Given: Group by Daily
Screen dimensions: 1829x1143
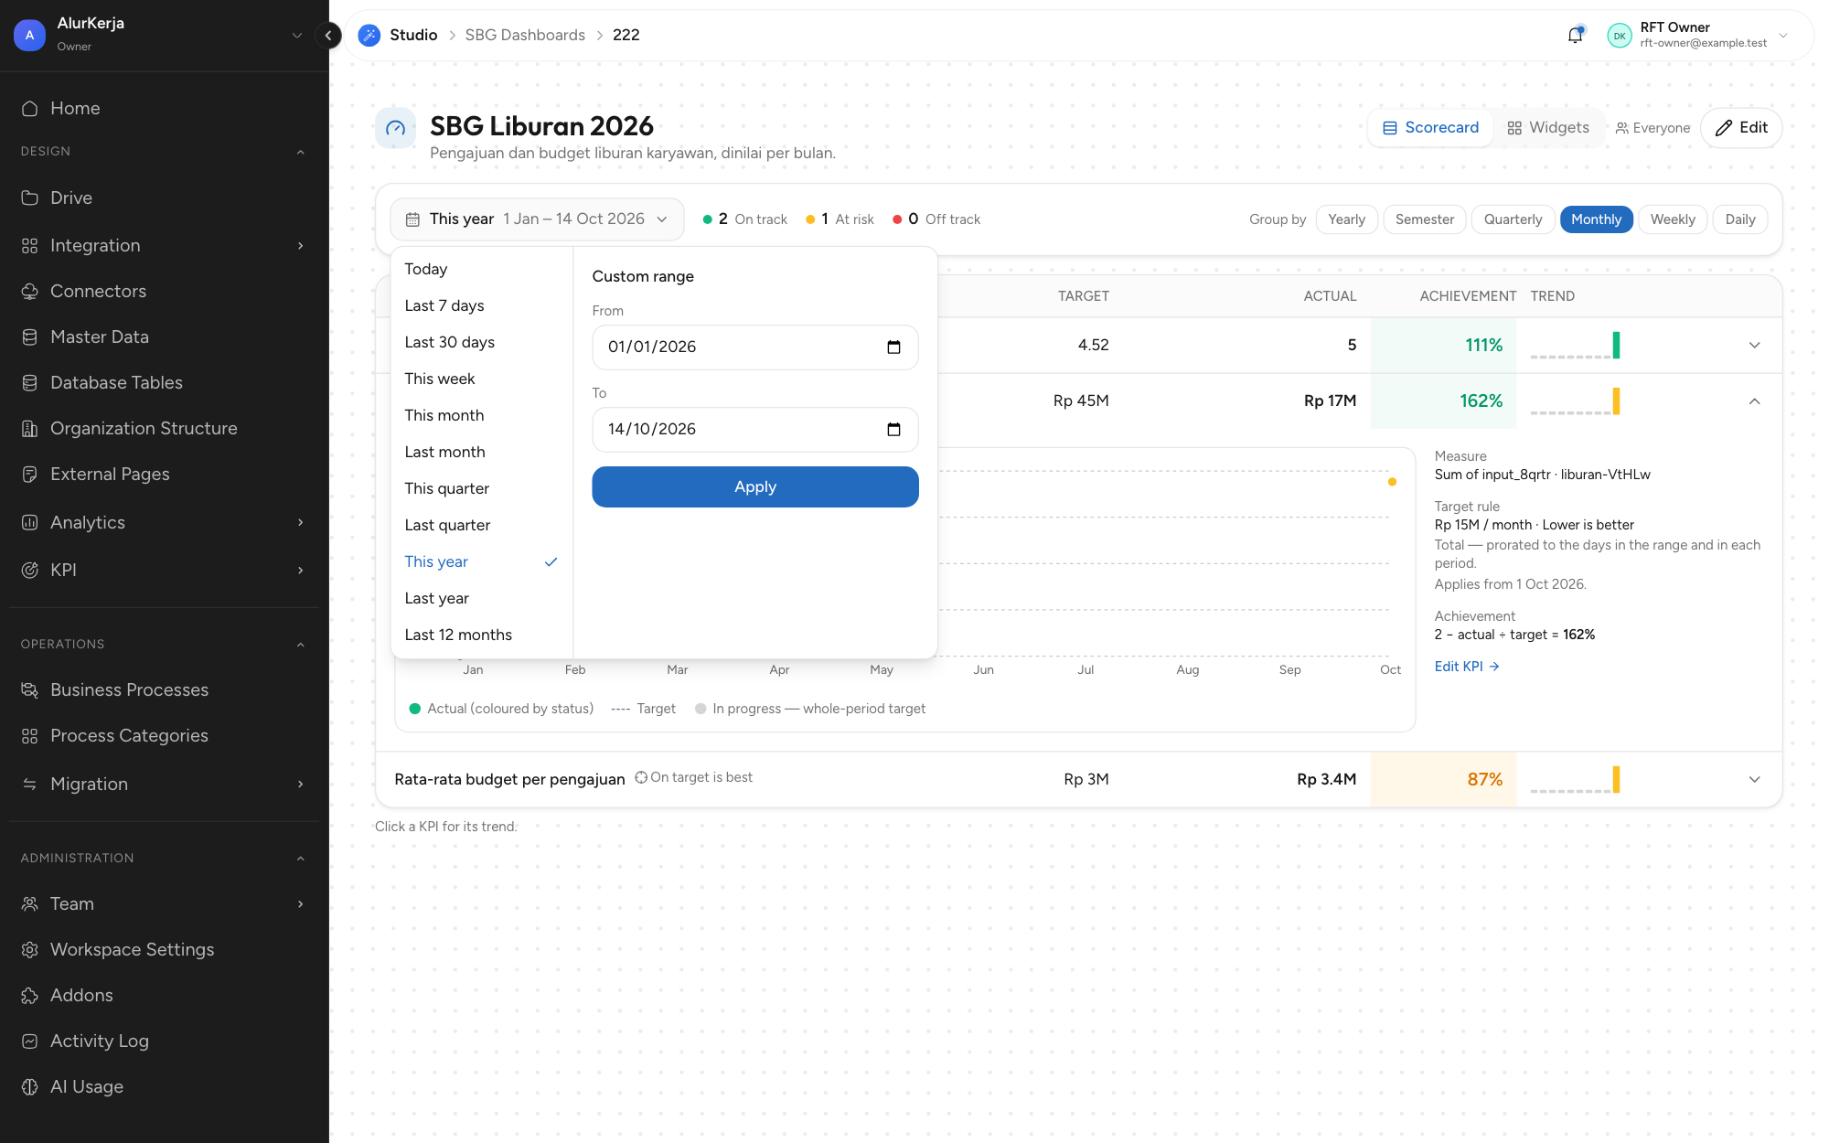Looking at the screenshot, I should pyautogui.click(x=1739, y=219).
